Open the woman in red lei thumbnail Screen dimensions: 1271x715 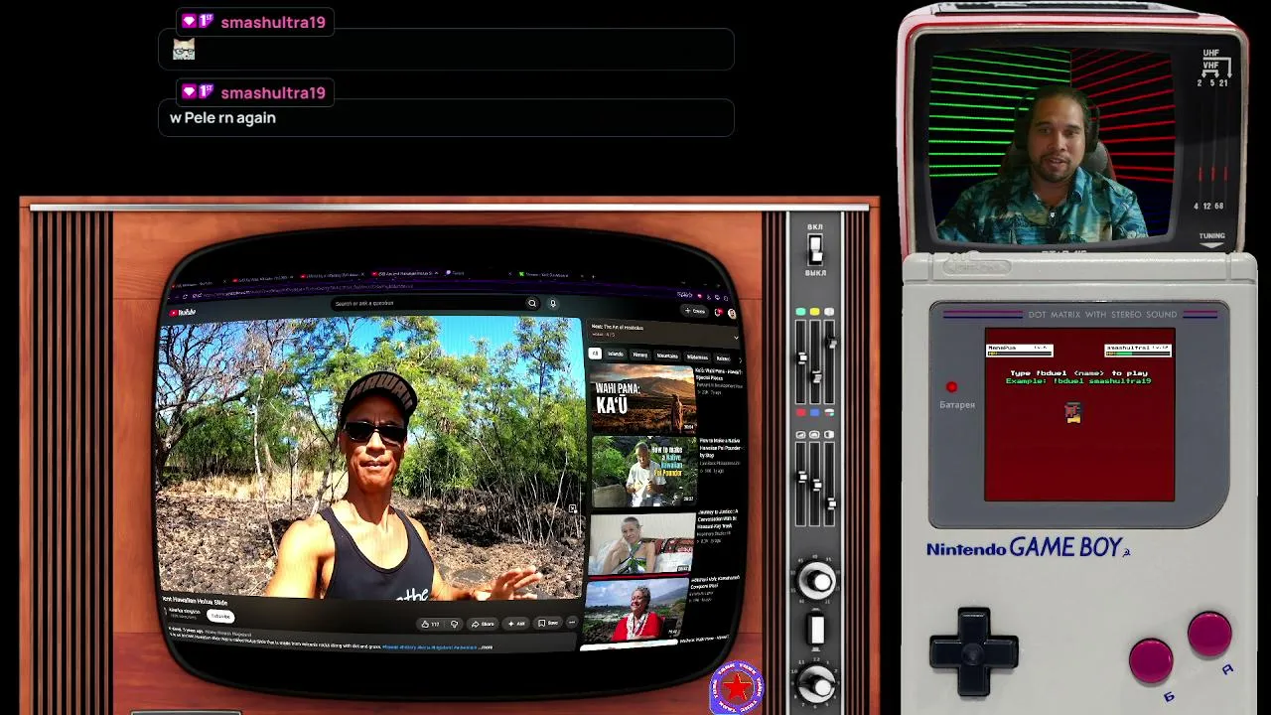point(635,610)
